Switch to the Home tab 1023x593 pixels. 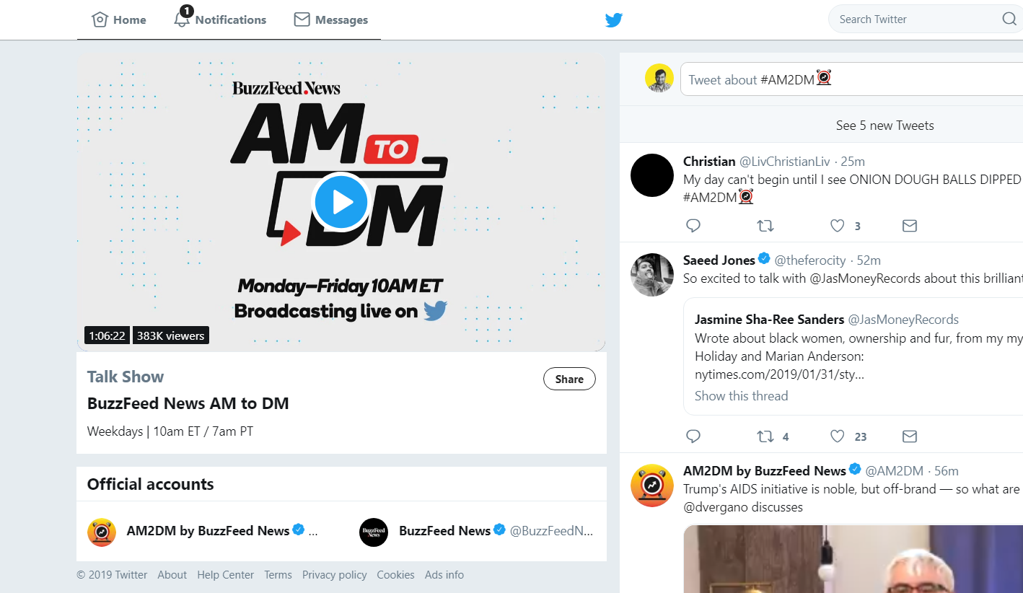[118, 19]
